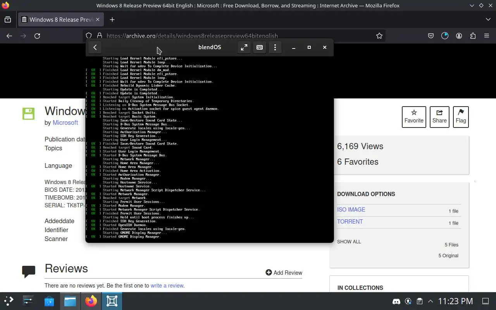Viewport: 496px width, 310px height.
Task: Open clipboard tray icon
Action: click(x=419, y=301)
